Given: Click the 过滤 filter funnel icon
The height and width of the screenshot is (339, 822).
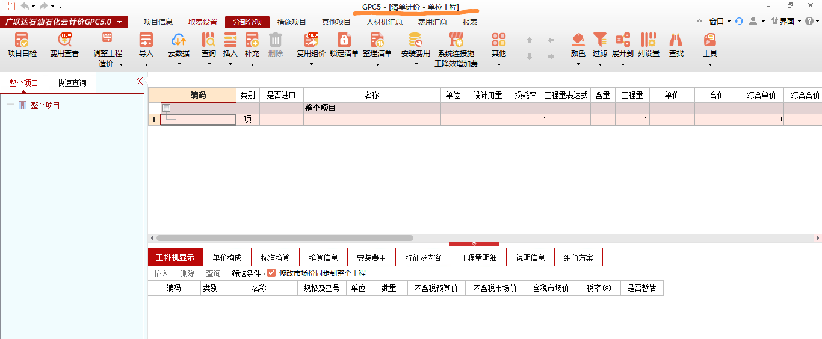Looking at the screenshot, I should coord(600,40).
